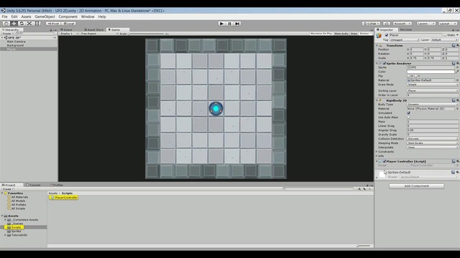Open the Collab dropdown
This screenshot has width=460, height=258.
372,24
